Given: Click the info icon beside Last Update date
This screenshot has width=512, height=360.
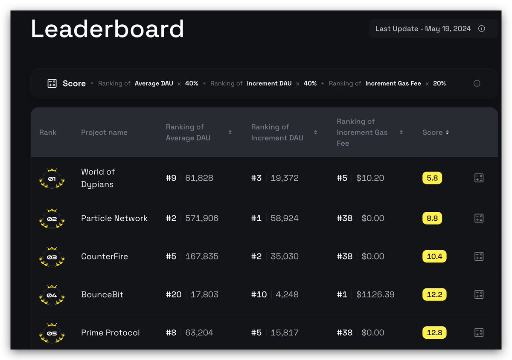Looking at the screenshot, I should pyautogui.click(x=482, y=29).
